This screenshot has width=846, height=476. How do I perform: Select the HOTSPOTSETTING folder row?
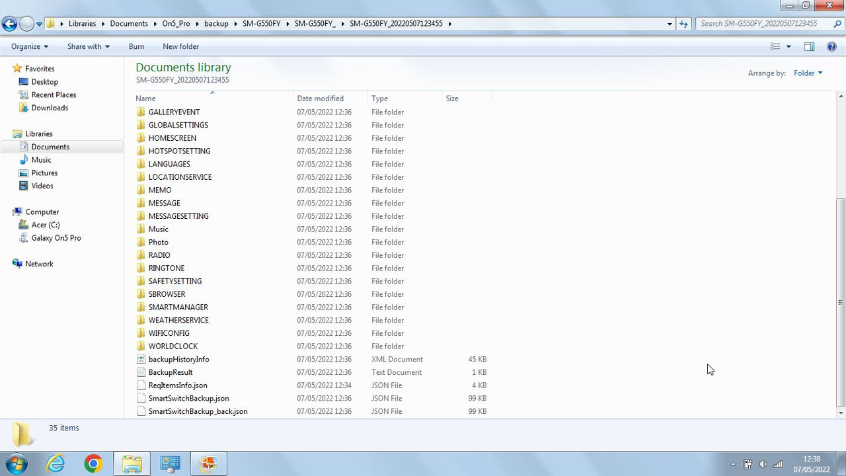312,151
